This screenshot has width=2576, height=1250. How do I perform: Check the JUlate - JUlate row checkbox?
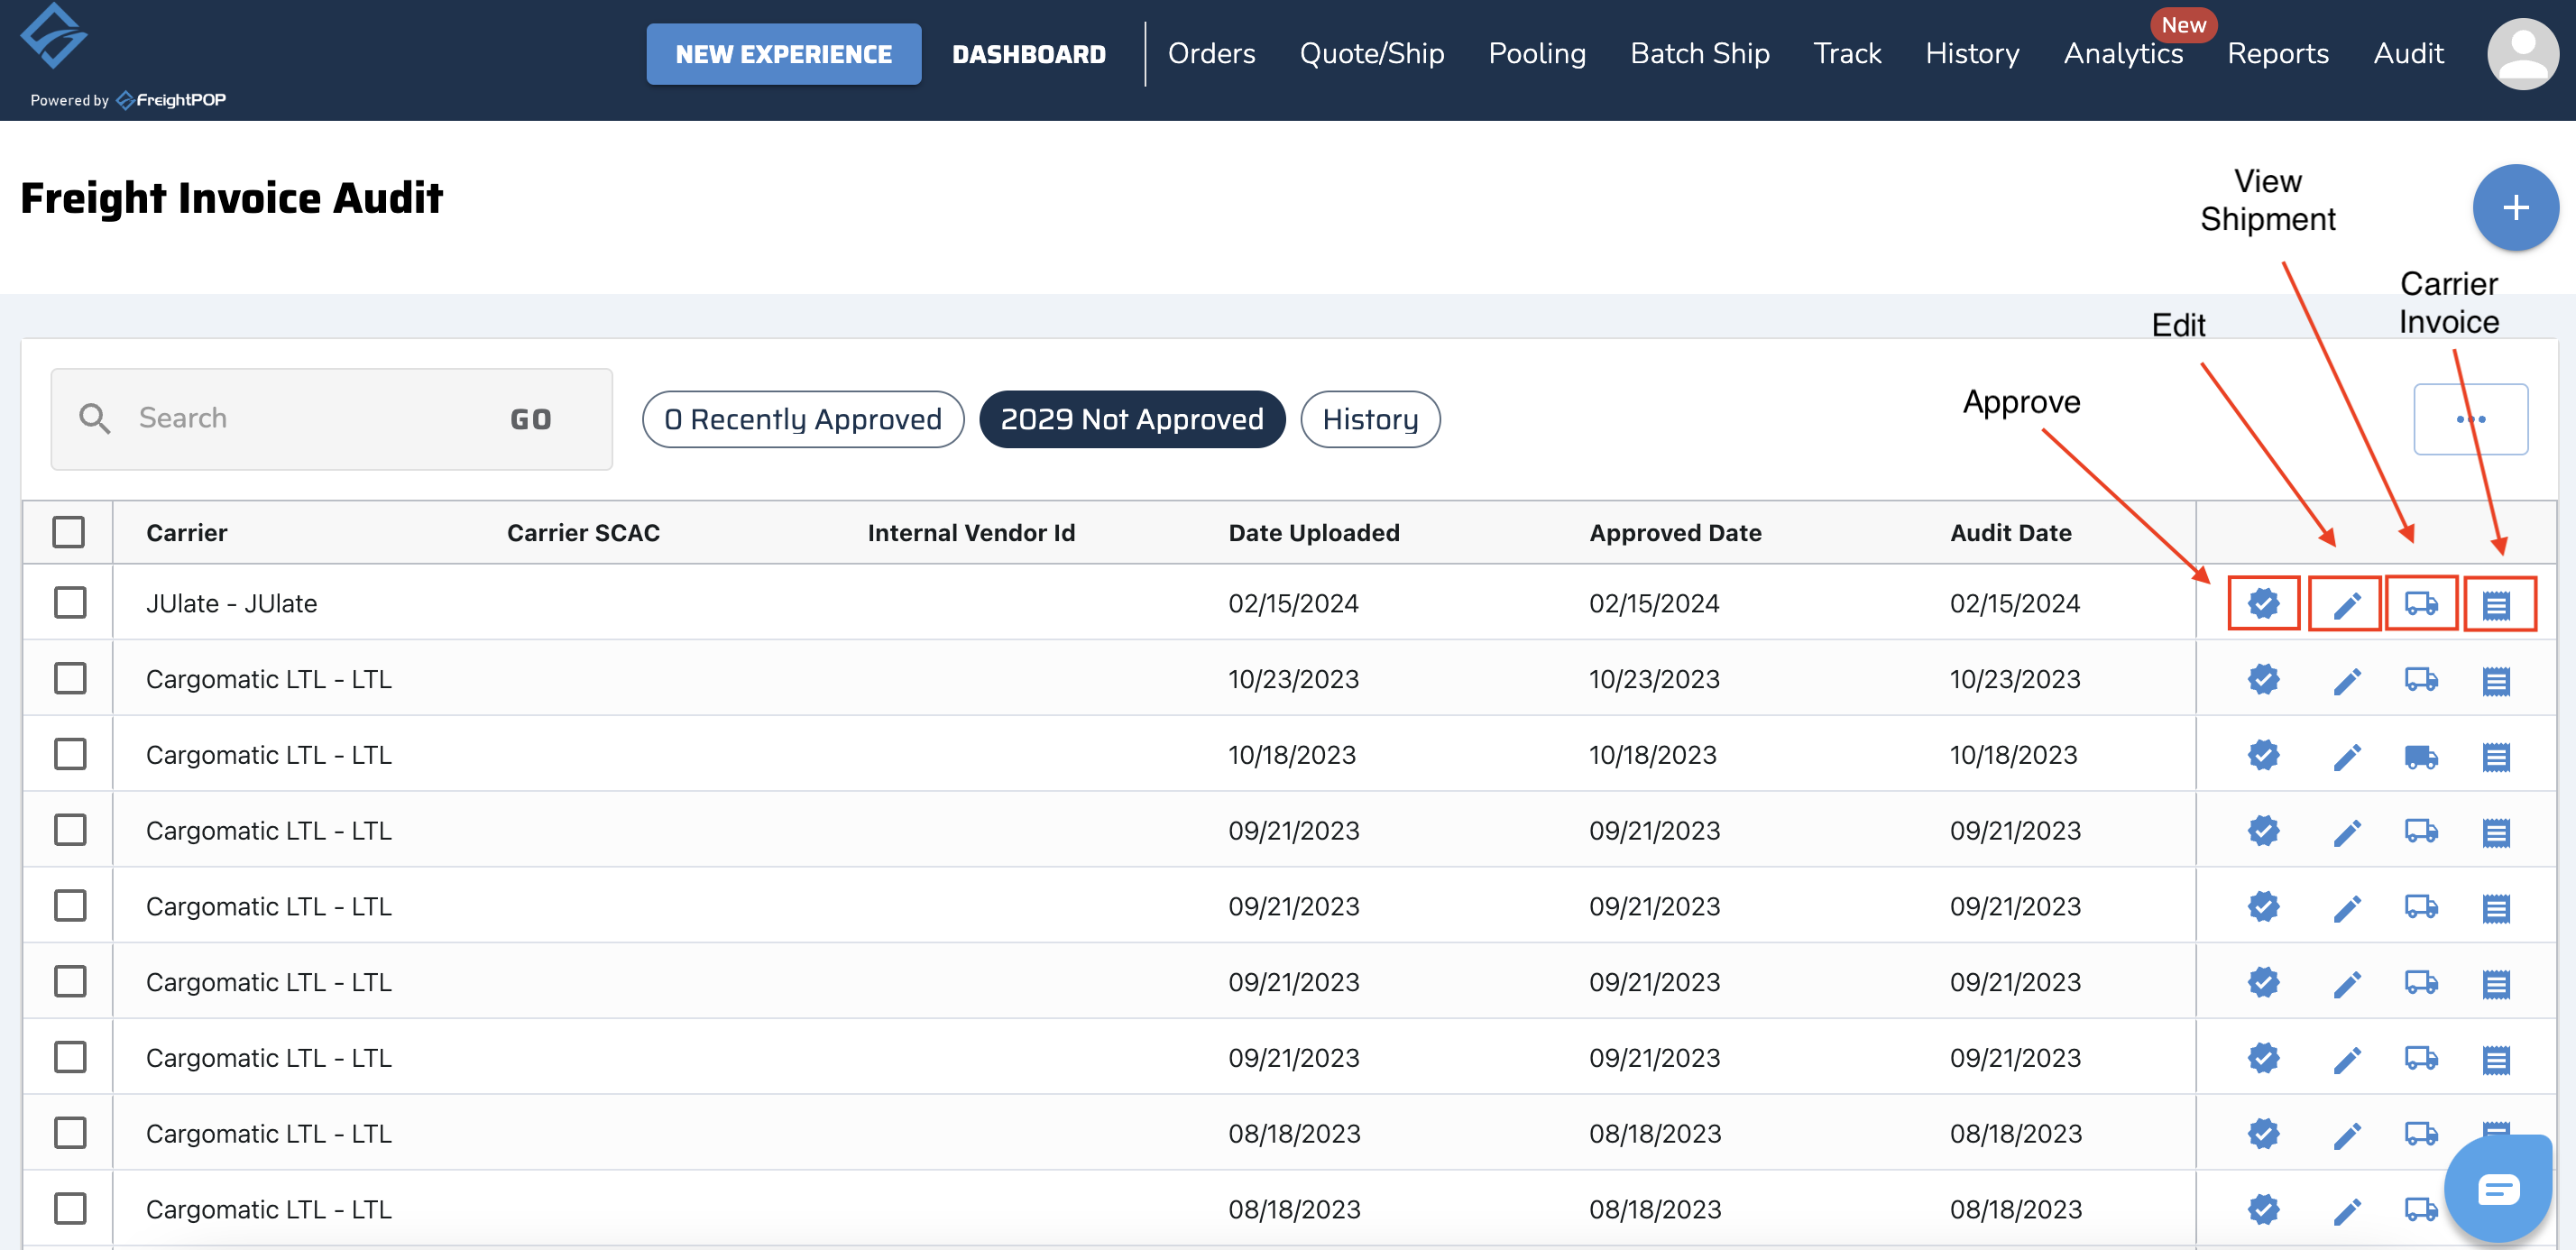coord(70,603)
